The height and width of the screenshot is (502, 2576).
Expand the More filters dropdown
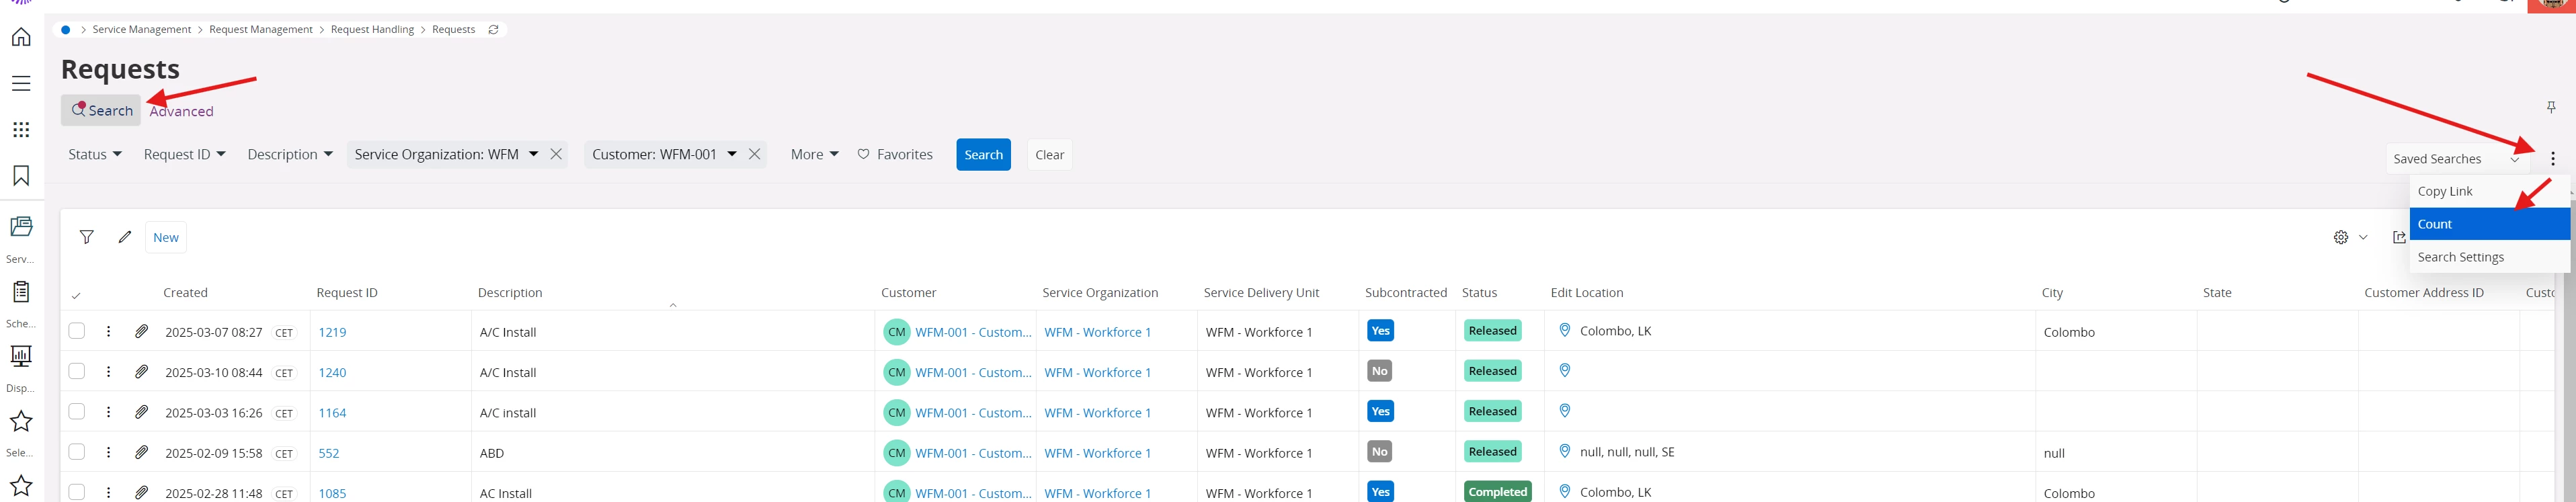814,154
